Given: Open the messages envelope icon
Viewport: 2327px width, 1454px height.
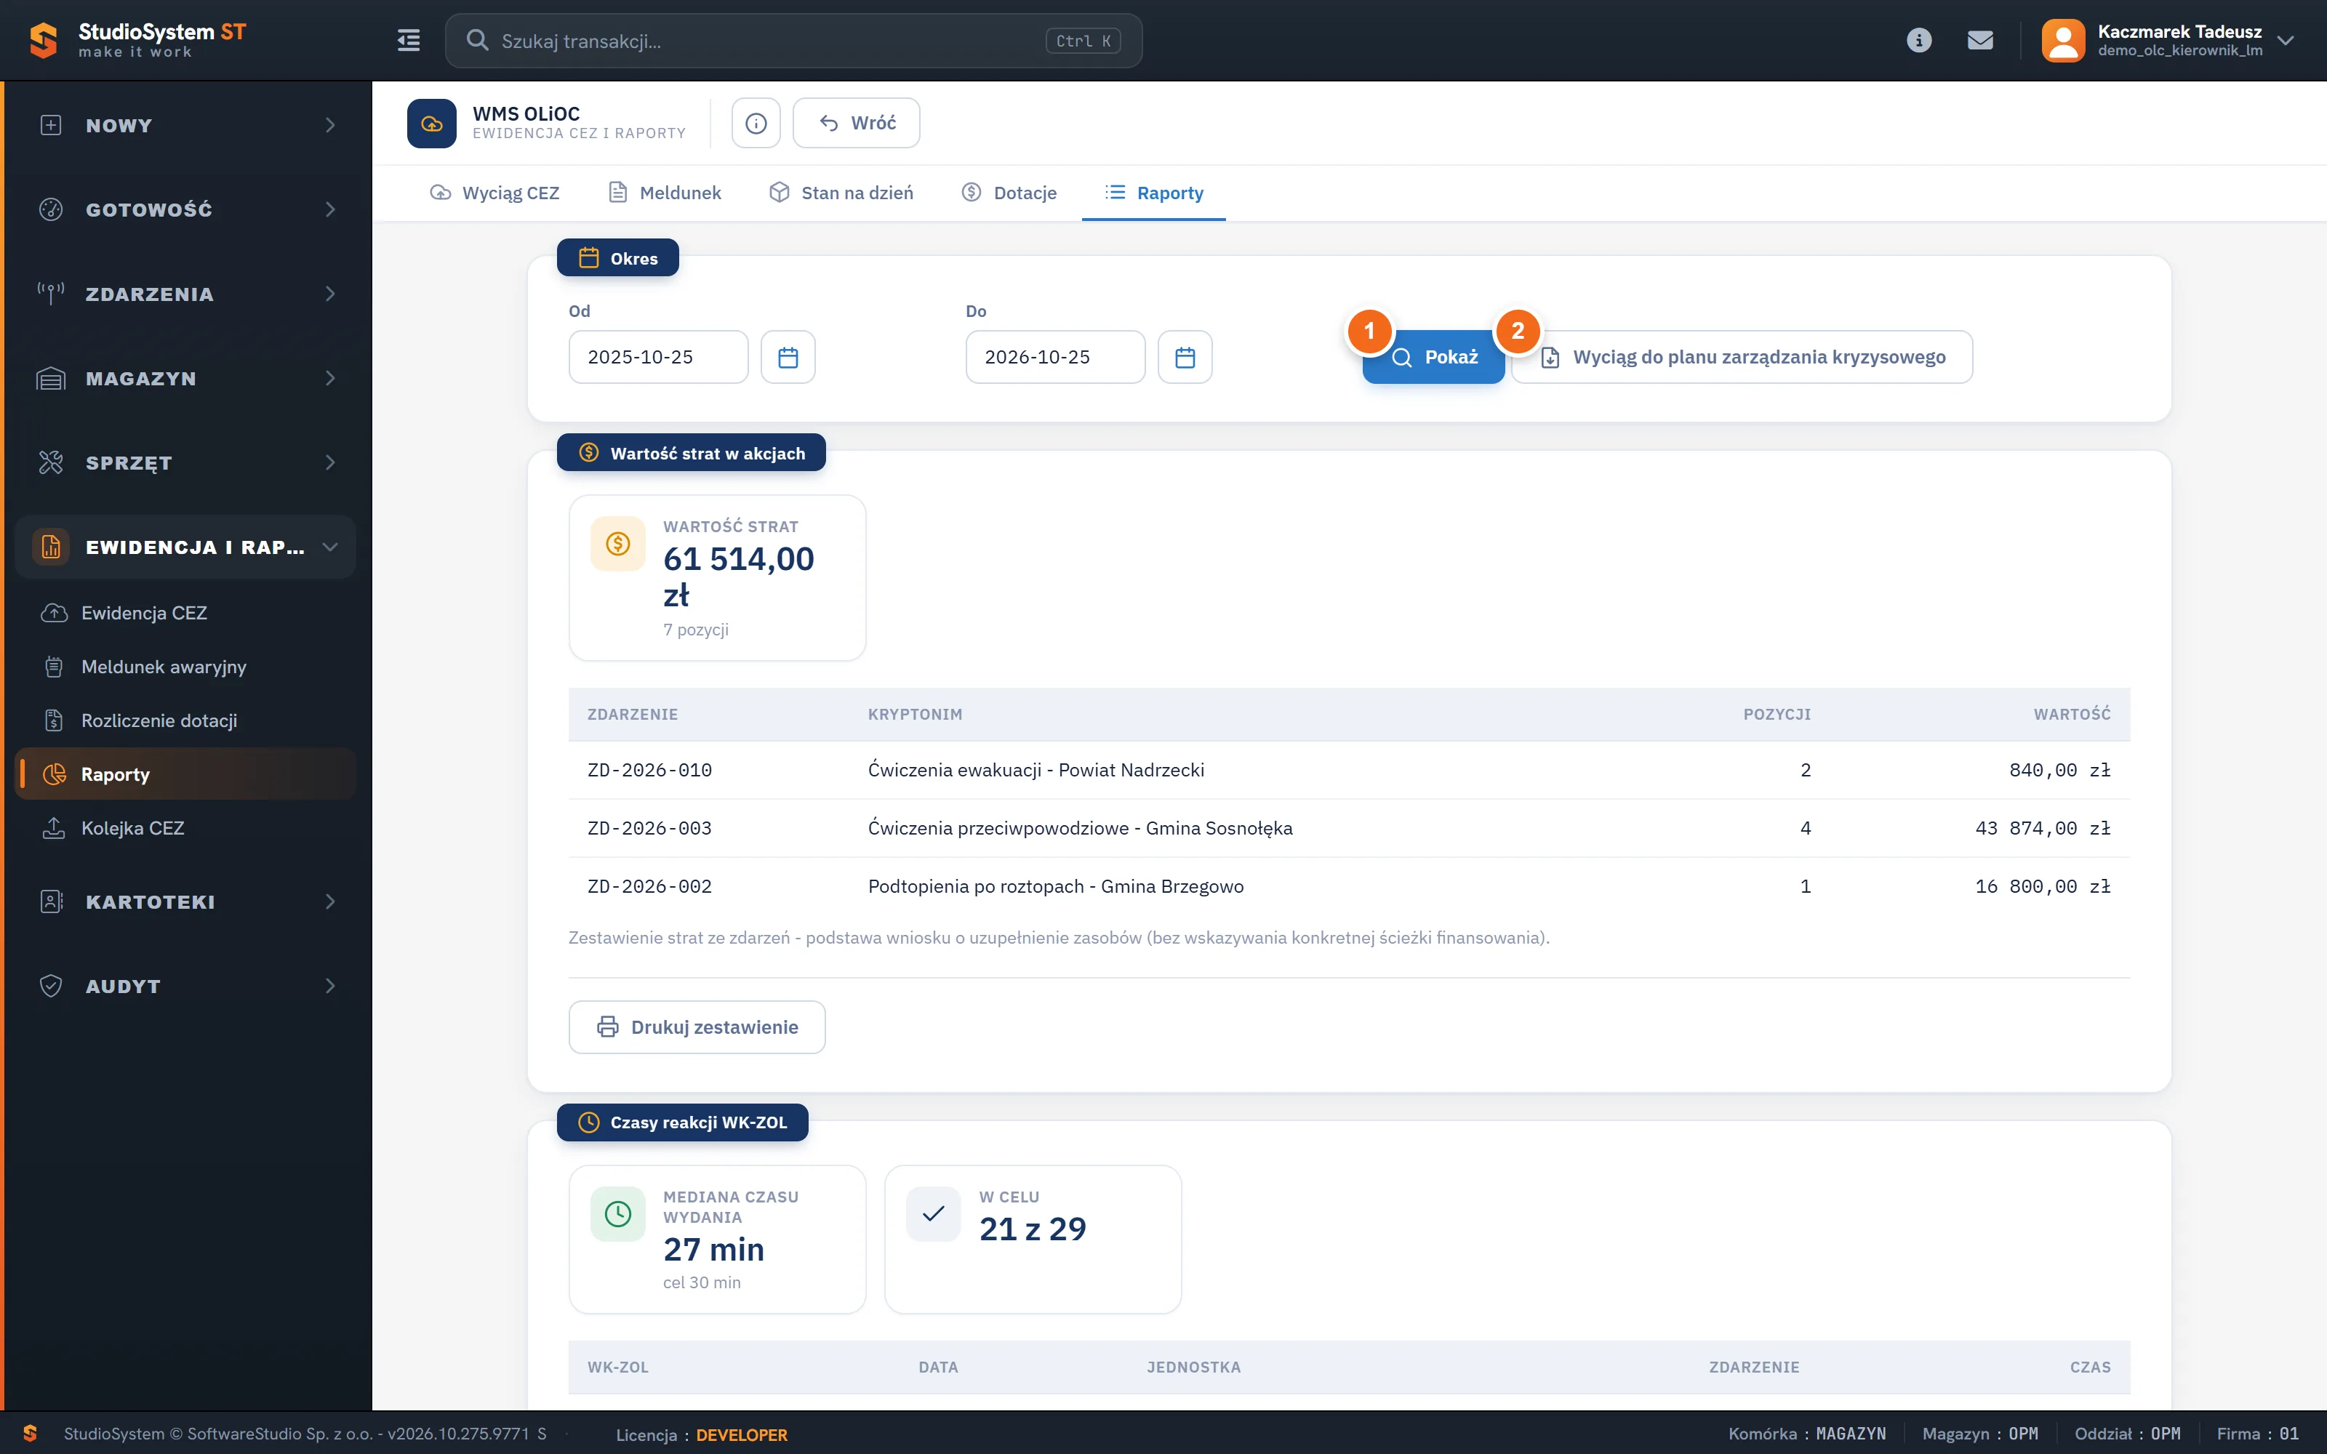Looking at the screenshot, I should (1980, 41).
